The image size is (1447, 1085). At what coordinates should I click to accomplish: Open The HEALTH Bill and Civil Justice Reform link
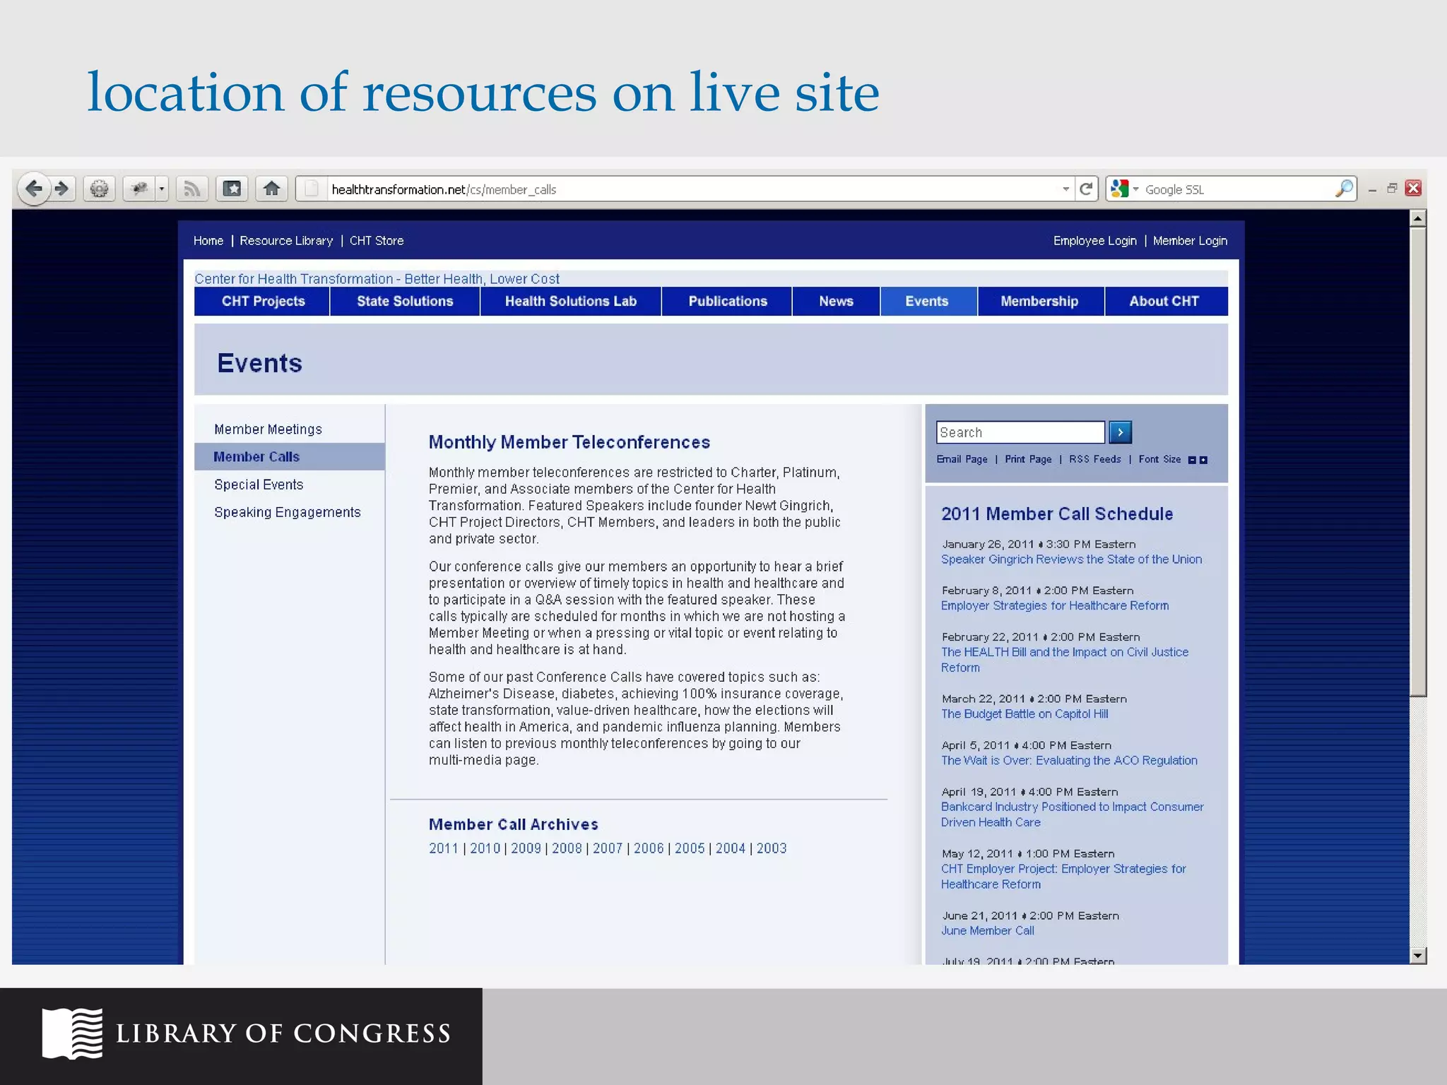(1065, 660)
